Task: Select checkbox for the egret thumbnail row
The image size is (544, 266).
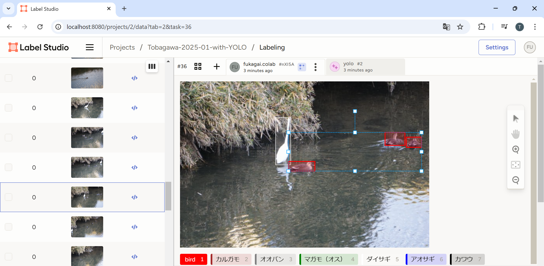Action: tap(9, 108)
